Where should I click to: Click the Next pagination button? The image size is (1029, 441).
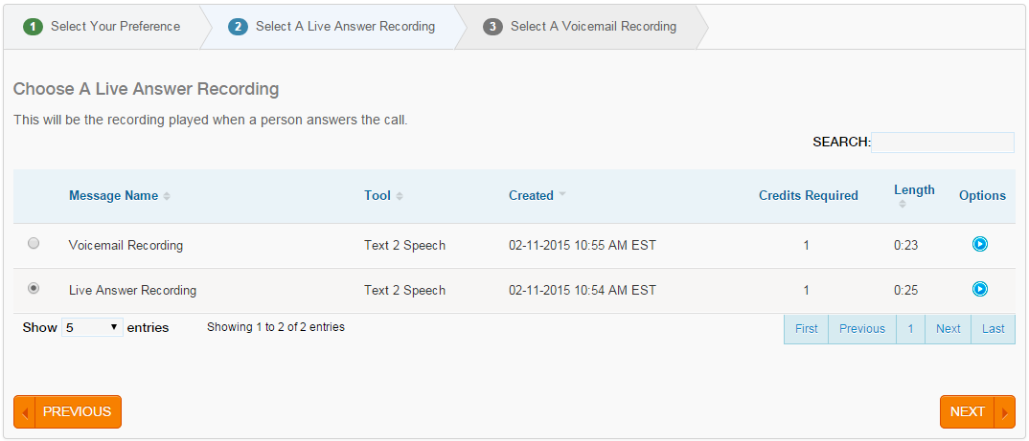[949, 329]
